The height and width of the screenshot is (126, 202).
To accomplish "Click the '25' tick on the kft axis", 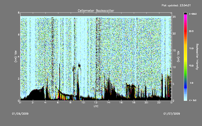I will coord(174,17).
